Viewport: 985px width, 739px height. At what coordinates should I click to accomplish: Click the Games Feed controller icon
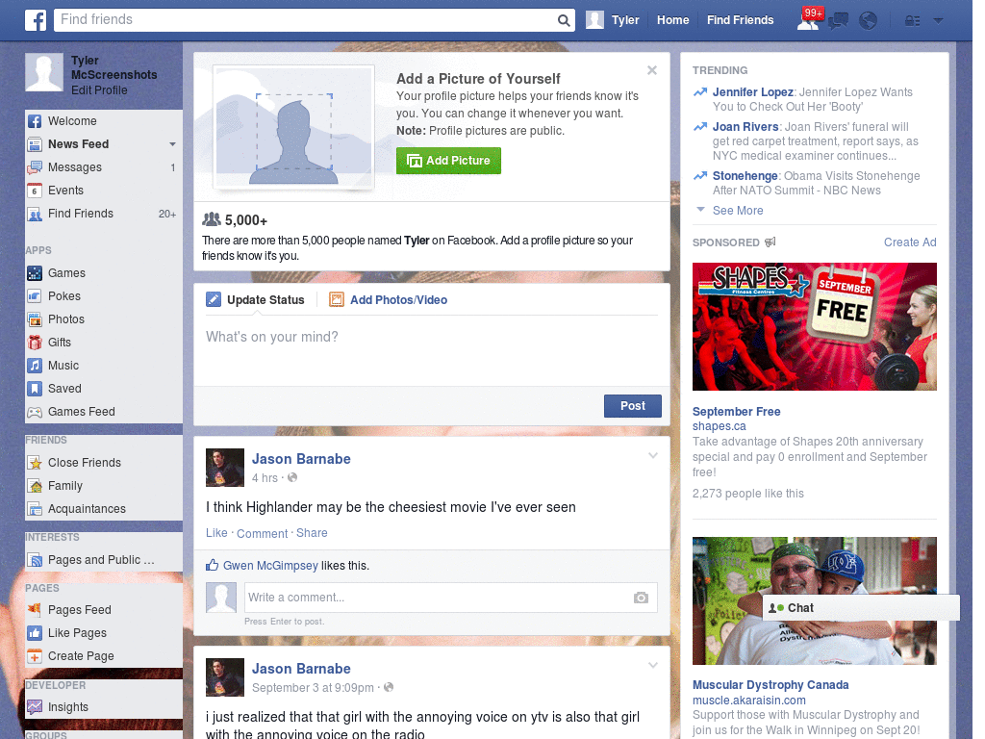pyautogui.click(x=35, y=412)
